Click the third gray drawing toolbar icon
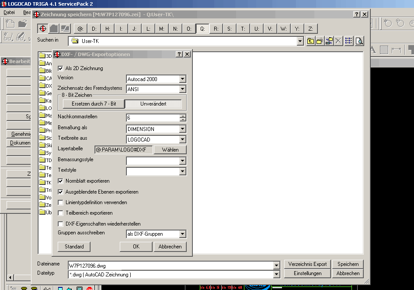The height and width of the screenshot is (290, 414). 65,28
